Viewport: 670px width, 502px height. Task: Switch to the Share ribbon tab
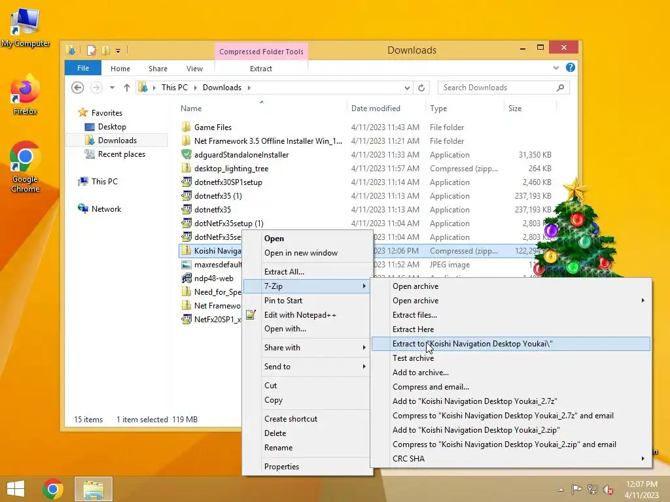pyautogui.click(x=158, y=68)
